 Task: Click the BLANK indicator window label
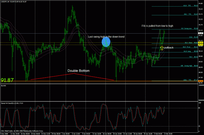coord(4,86)
